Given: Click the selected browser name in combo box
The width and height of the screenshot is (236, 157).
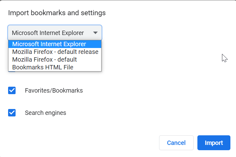Looking at the screenshot, I should (48, 33).
